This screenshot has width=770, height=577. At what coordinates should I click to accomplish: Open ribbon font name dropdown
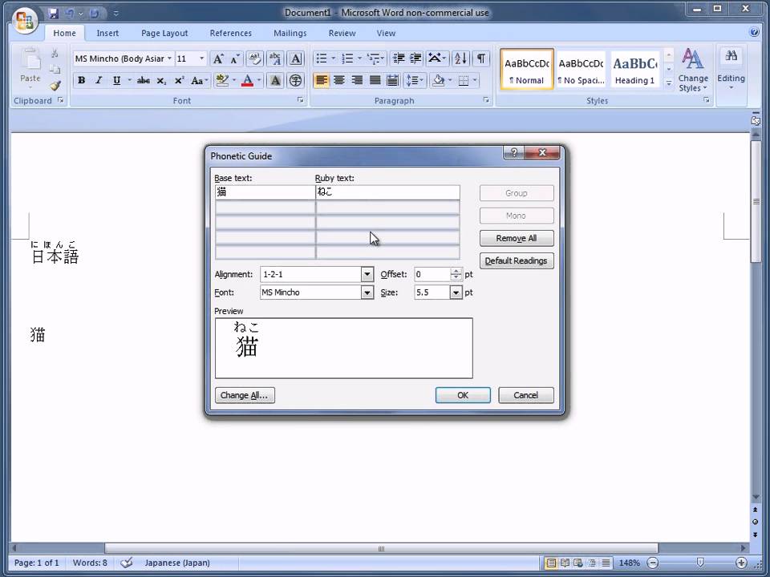169,59
